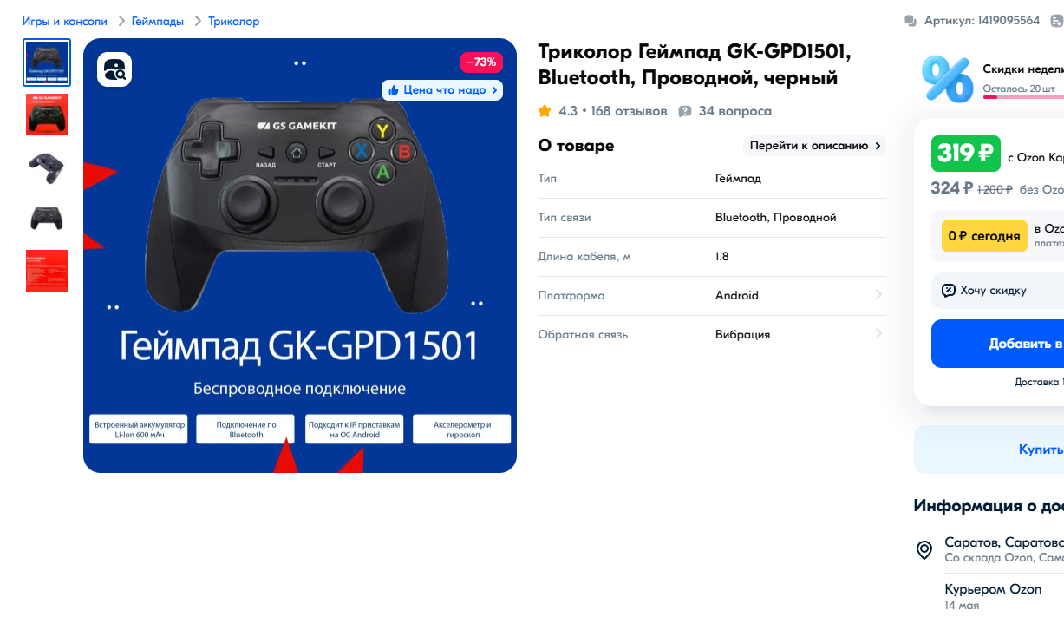Expand the Обратная связь Вибрация chevron

coord(878,334)
